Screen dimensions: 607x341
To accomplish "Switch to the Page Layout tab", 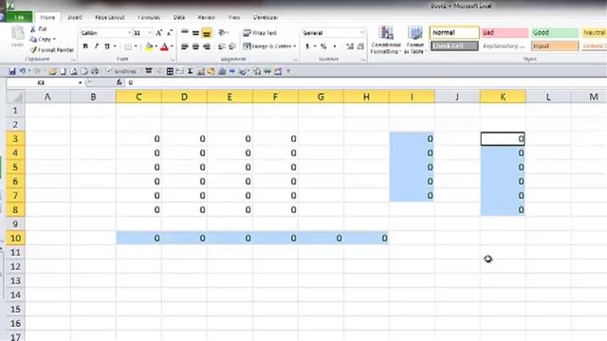I will pos(110,17).
